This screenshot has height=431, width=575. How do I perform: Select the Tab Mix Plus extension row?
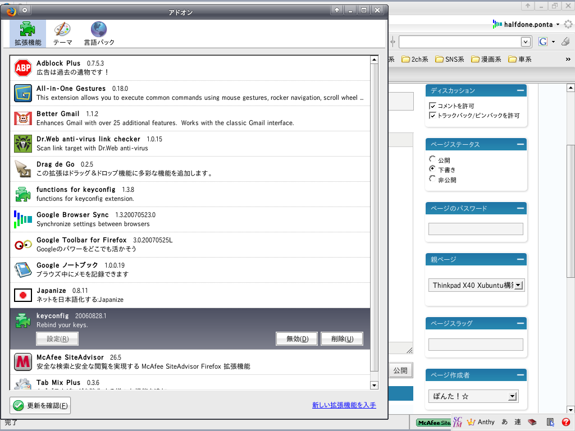pos(190,382)
